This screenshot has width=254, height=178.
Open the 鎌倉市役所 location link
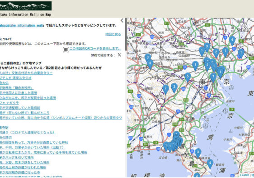[17, 88]
